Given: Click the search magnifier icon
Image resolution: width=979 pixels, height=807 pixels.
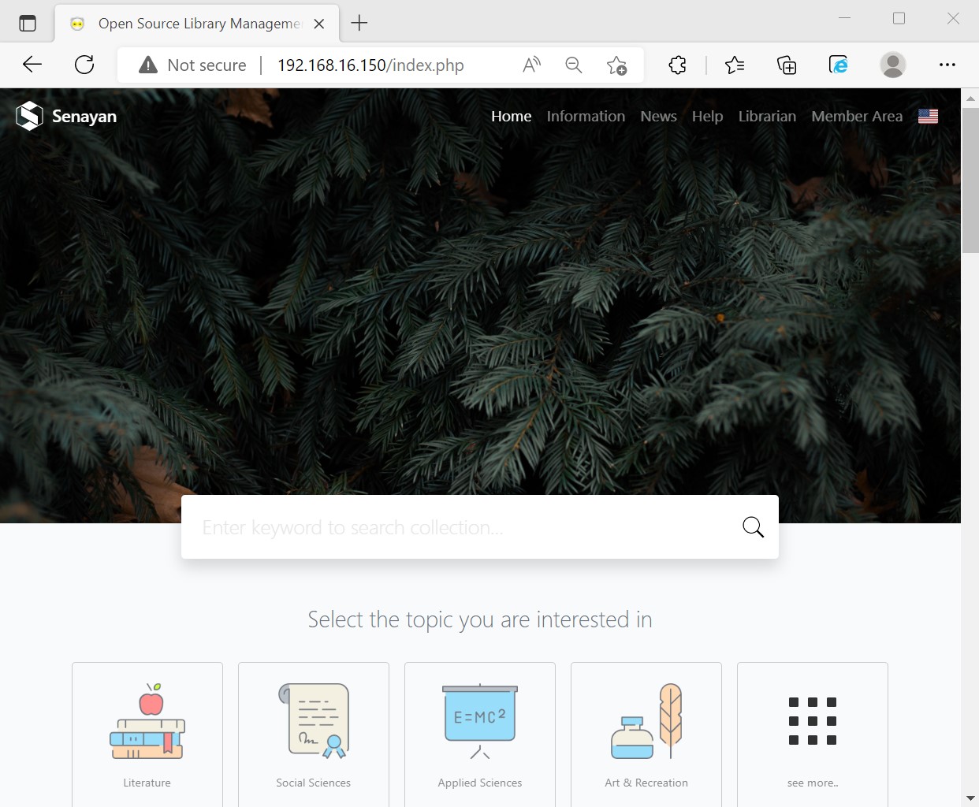Looking at the screenshot, I should [x=753, y=527].
